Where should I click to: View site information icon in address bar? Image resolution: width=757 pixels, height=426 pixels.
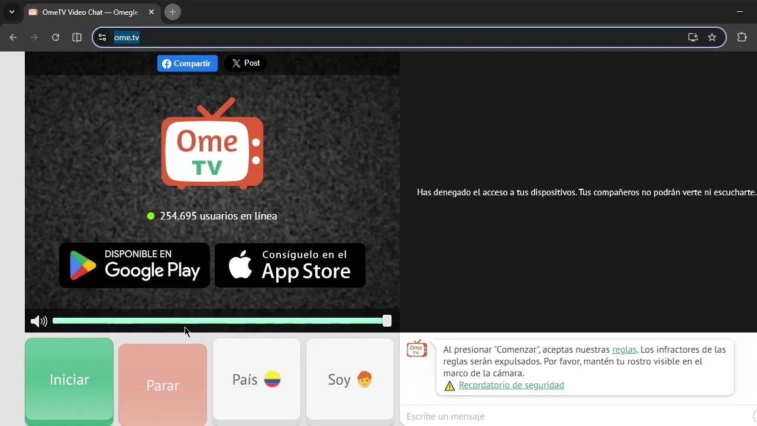click(x=102, y=37)
